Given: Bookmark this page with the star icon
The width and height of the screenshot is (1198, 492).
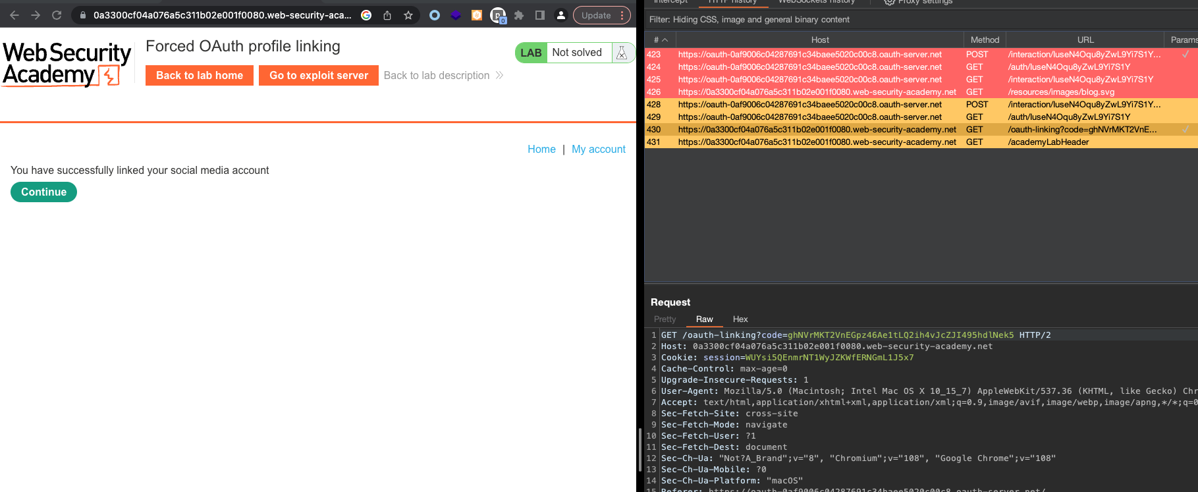Looking at the screenshot, I should point(408,15).
